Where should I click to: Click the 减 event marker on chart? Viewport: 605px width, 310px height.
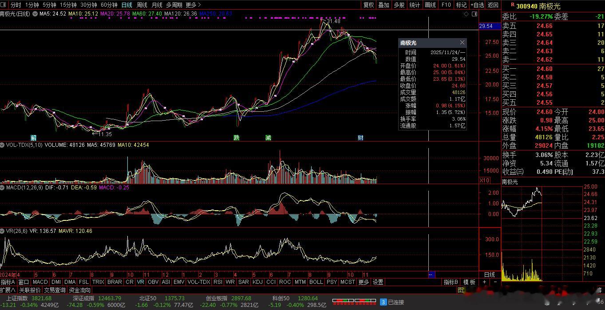pyautogui.click(x=268, y=137)
